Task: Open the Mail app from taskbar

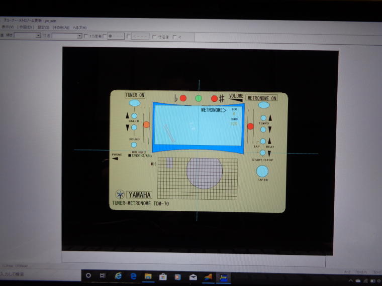Action: [x=193, y=277]
